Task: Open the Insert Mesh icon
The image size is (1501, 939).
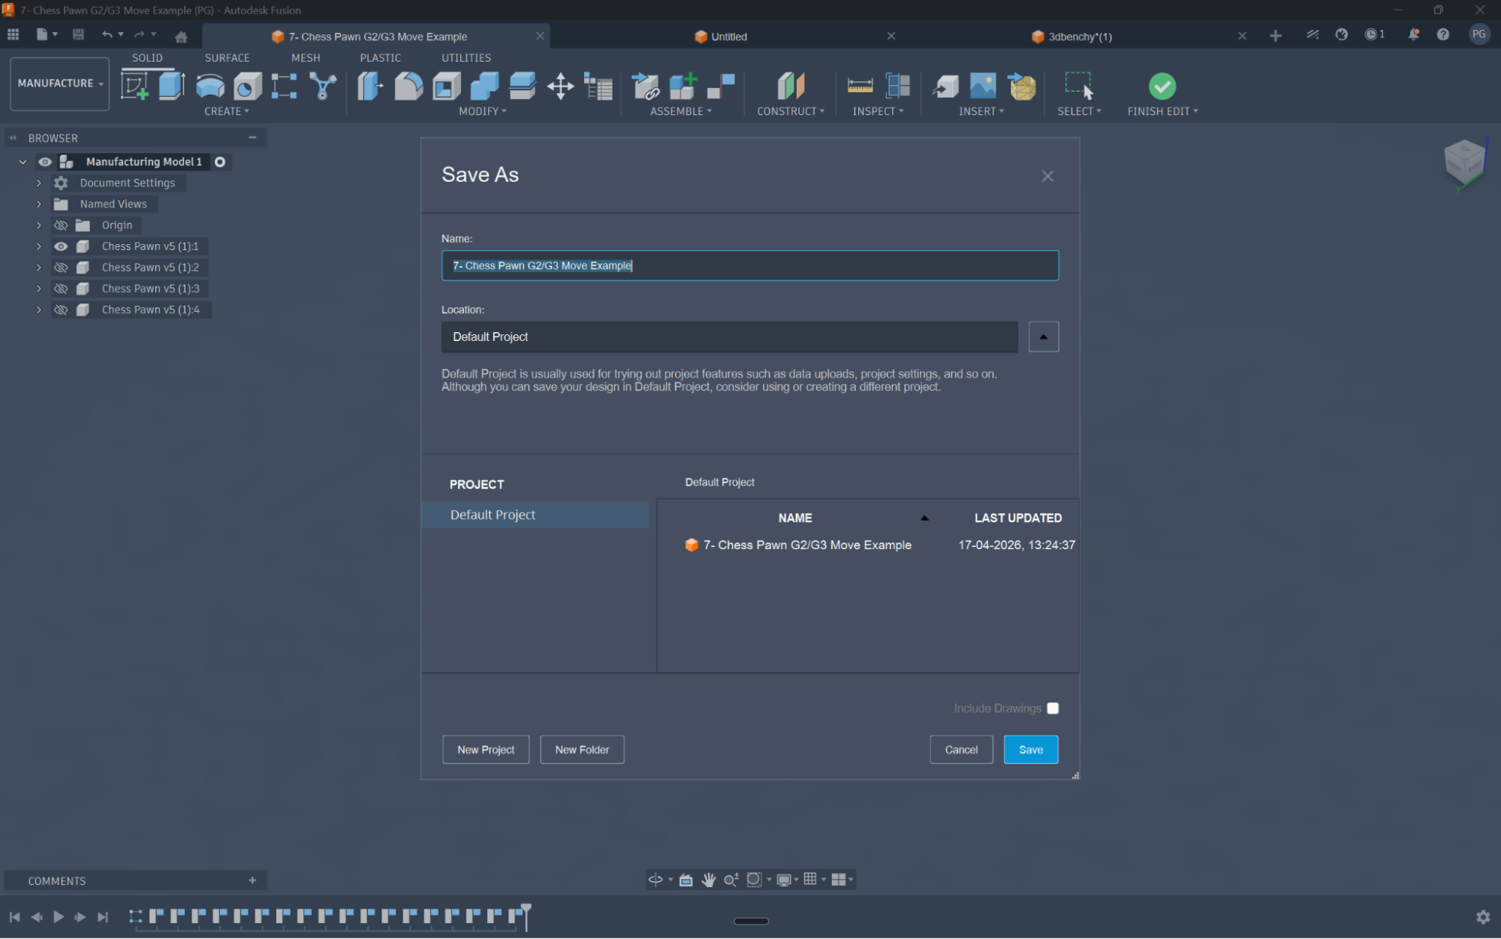Action: pyautogui.click(x=1022, y=86)
